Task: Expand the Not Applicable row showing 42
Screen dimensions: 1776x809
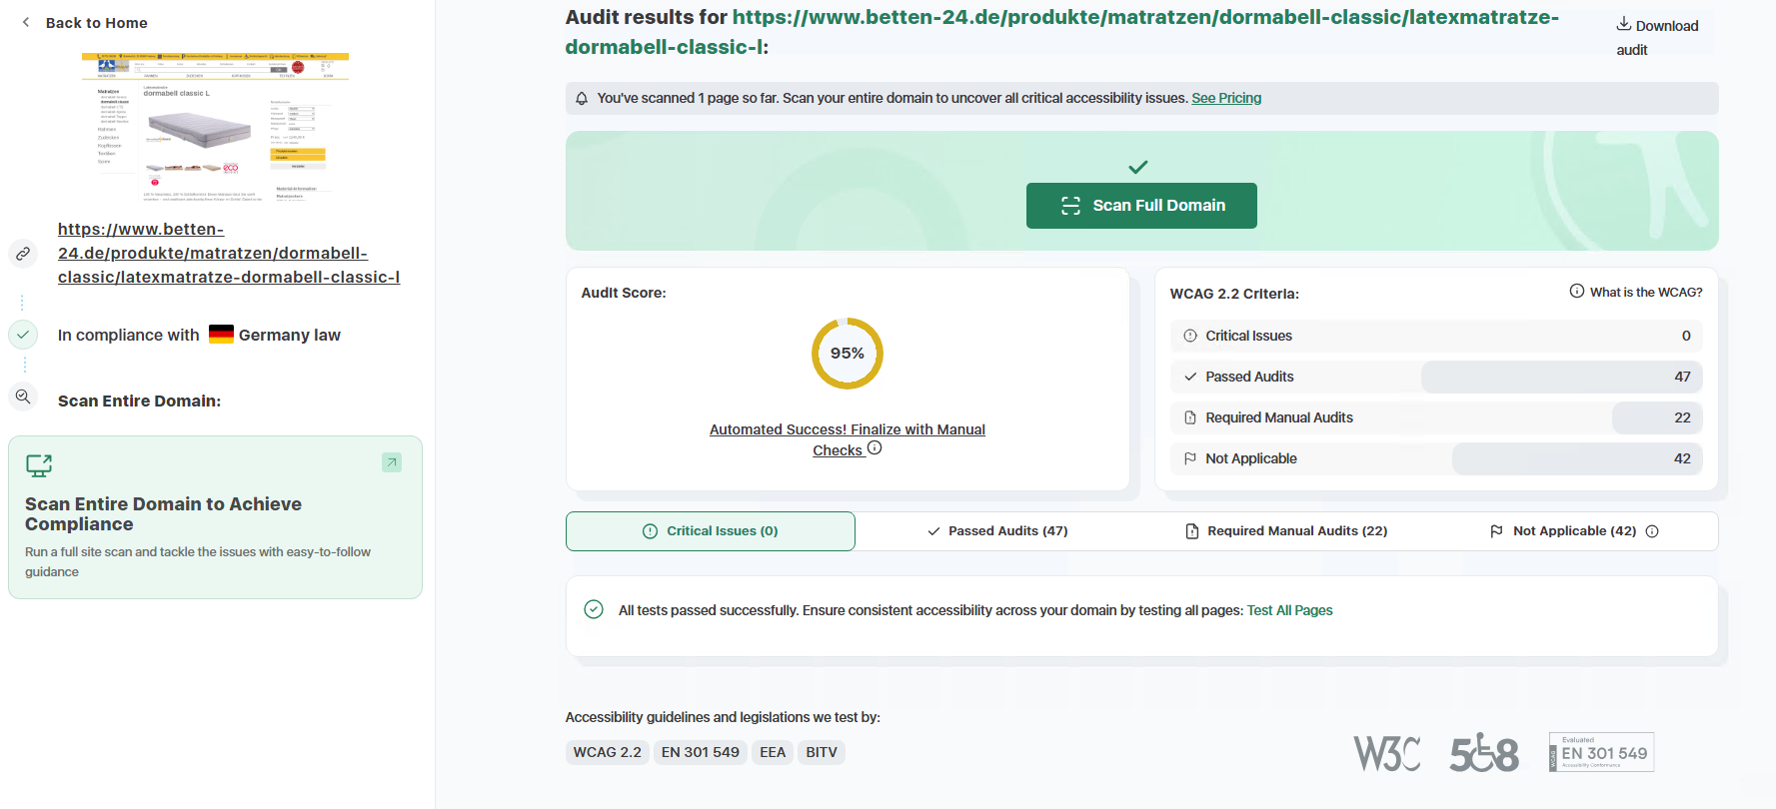Action: click(1436, 458)
